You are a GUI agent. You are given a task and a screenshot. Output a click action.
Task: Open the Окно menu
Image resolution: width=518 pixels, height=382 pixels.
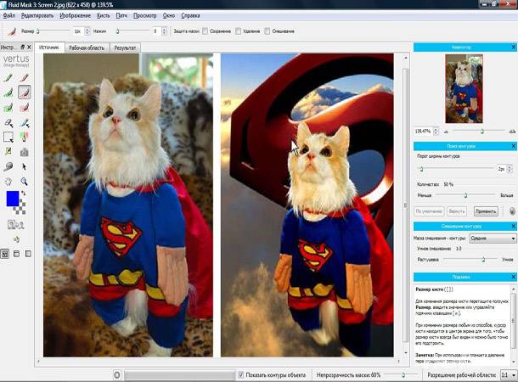coord(169,15)
